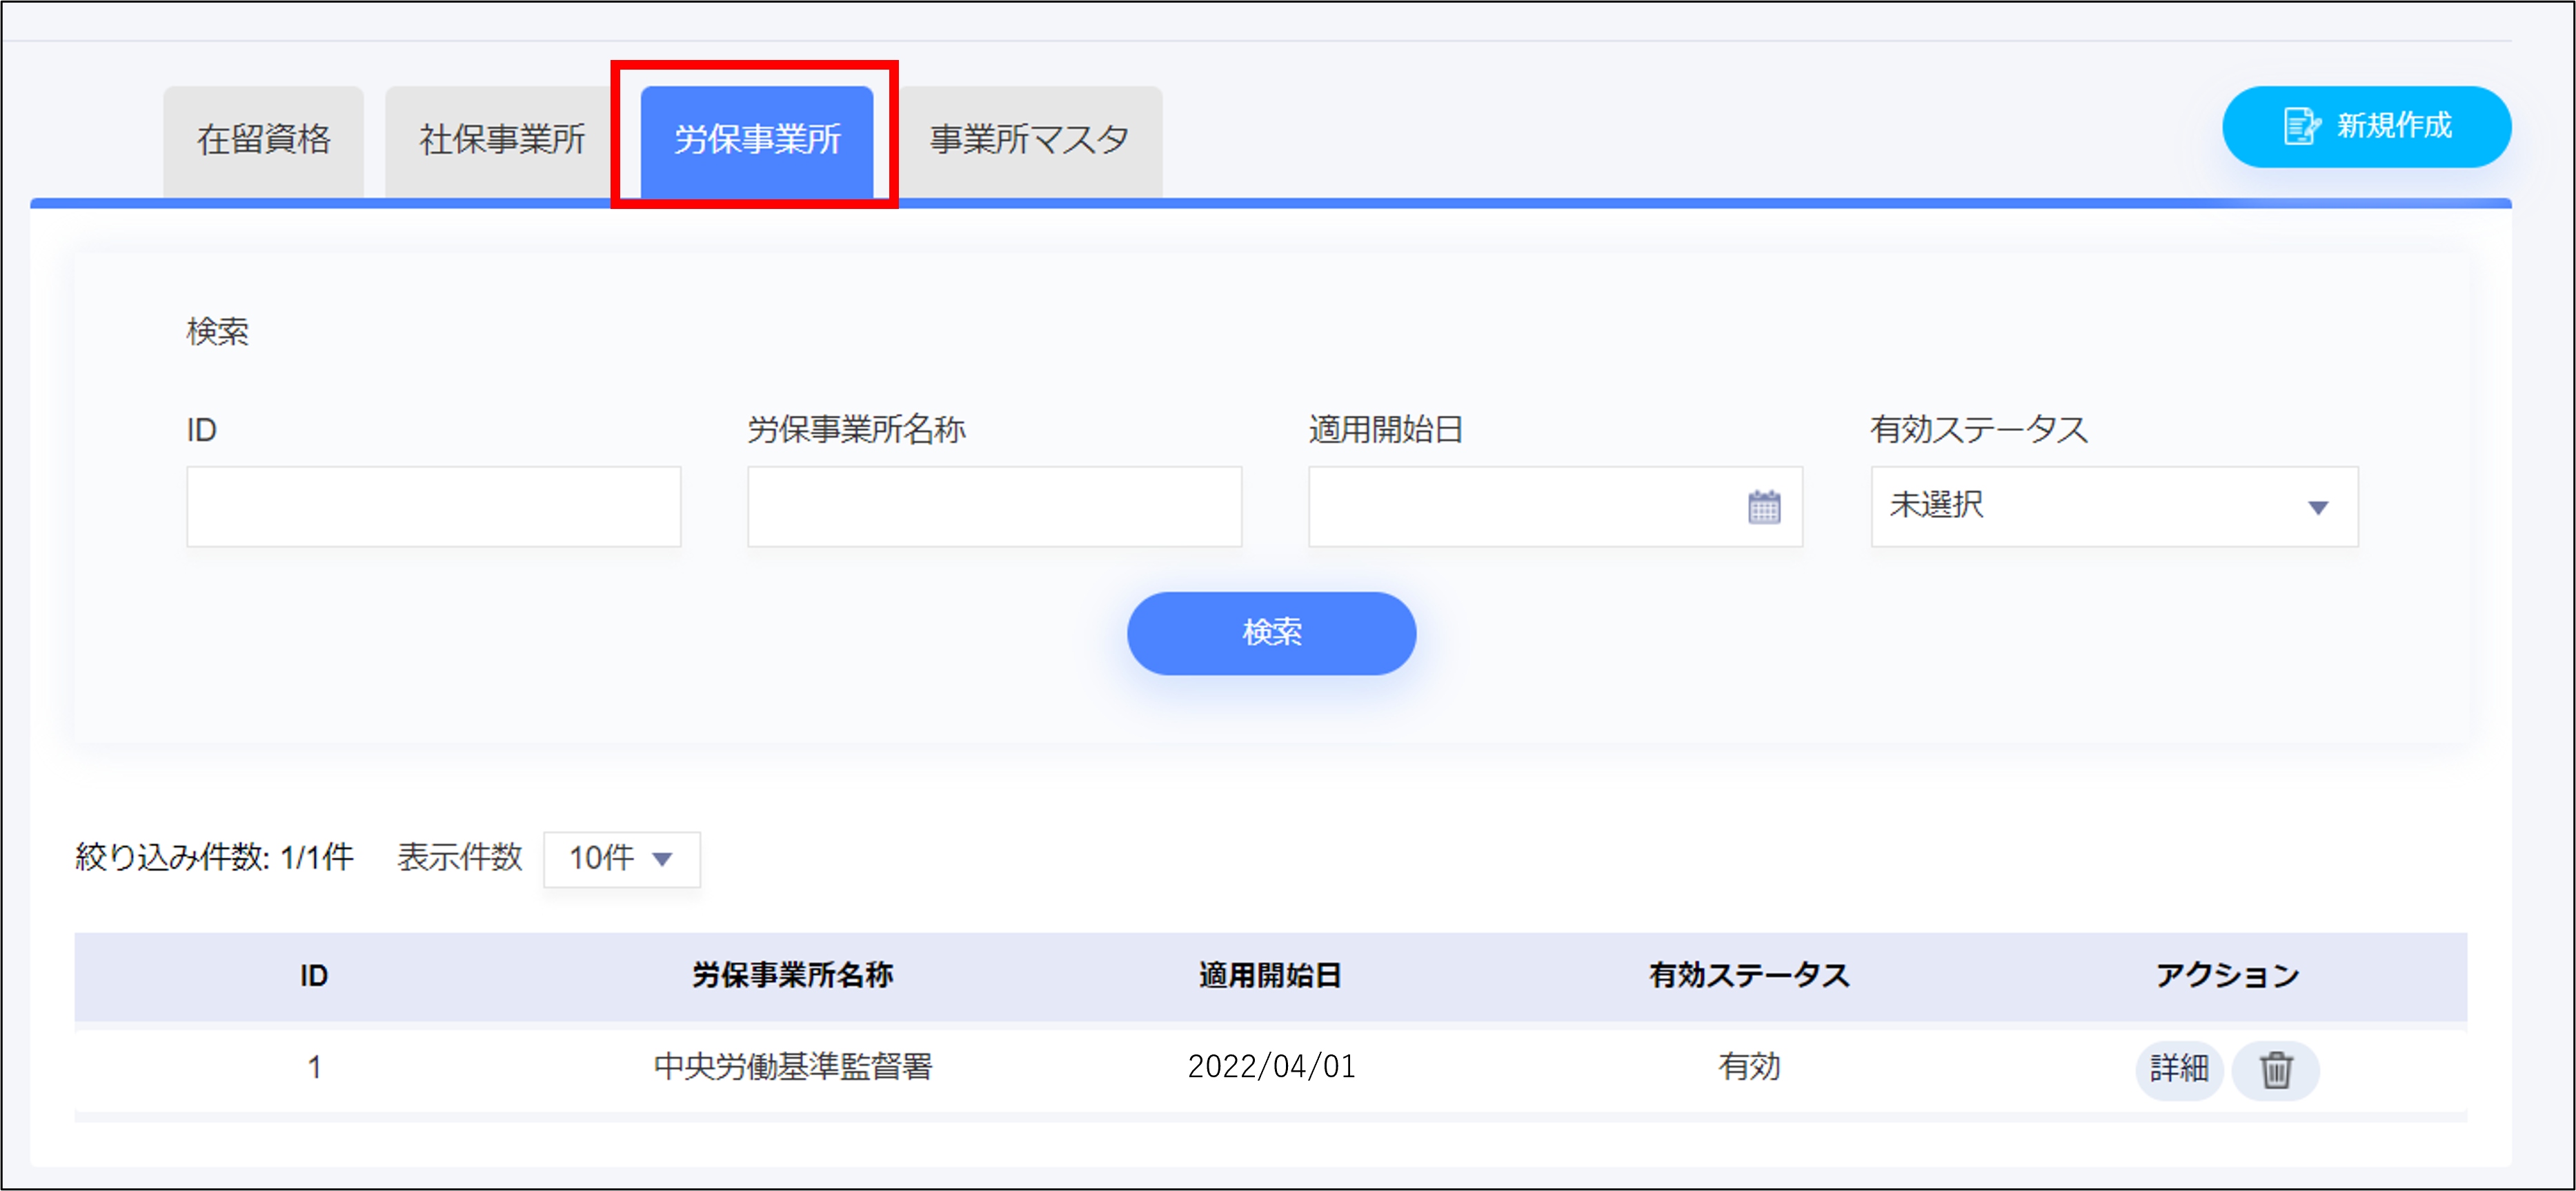The image size is (2576, 1191).
Task: Focus the ID search input field
Action: tap(433, 507)
